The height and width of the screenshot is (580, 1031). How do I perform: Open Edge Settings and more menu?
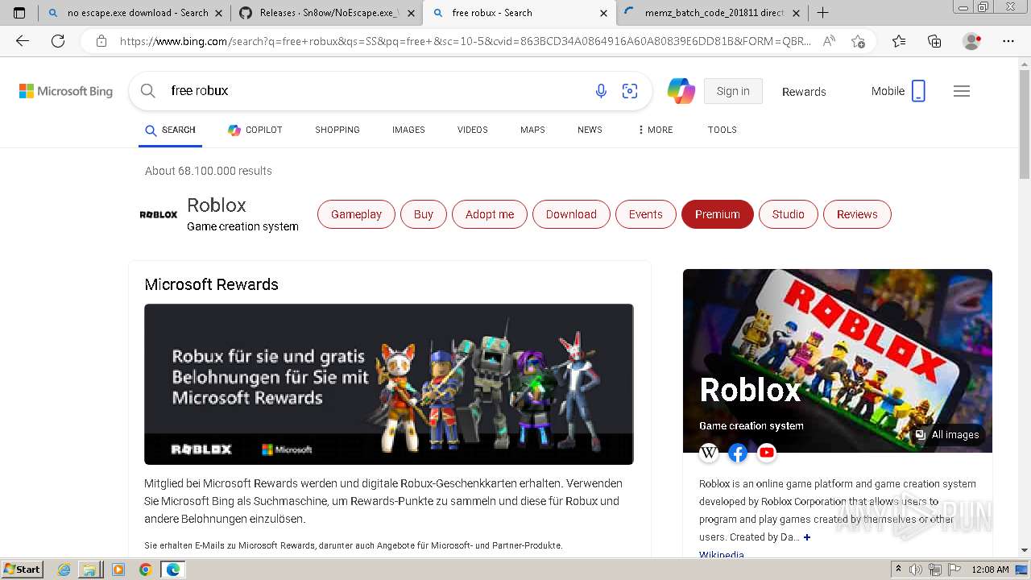pyautogui.click(x=1008, y=41)
